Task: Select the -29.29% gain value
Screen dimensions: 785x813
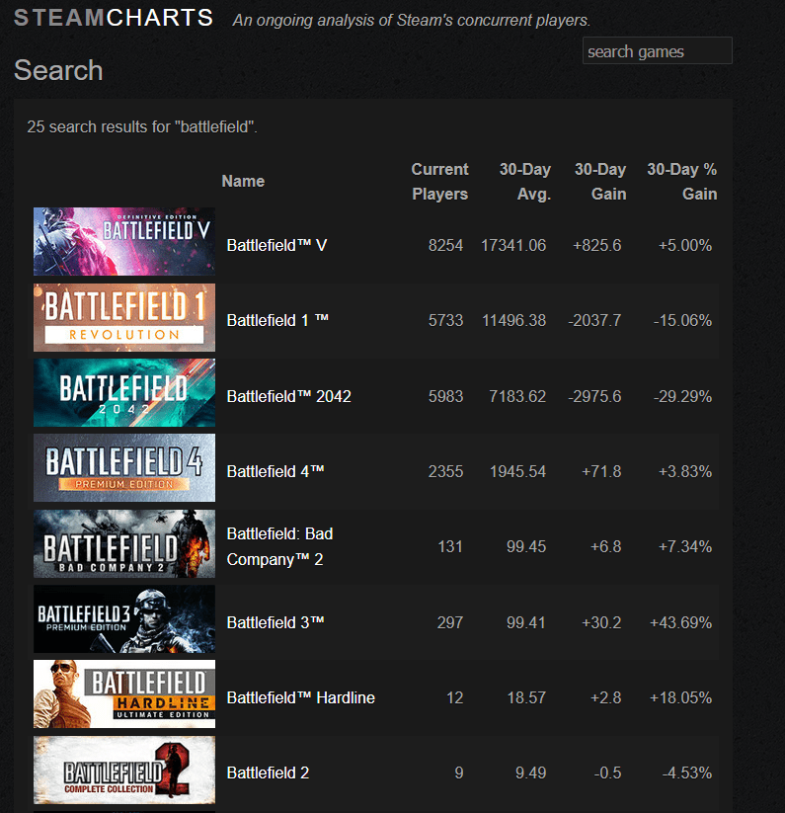Action: pos(682,396)
